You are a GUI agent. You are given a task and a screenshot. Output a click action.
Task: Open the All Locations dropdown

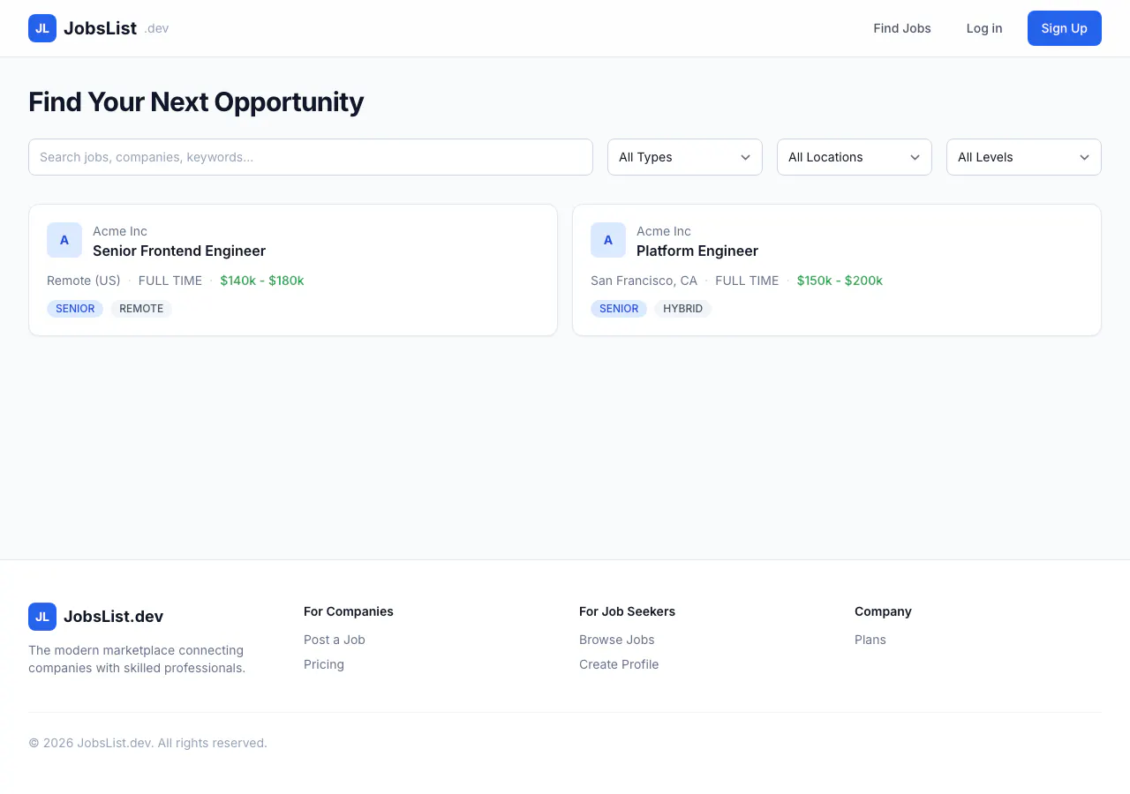pos(855,157)
